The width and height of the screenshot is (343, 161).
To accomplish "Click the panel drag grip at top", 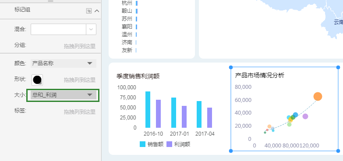I will coord(50,1).
